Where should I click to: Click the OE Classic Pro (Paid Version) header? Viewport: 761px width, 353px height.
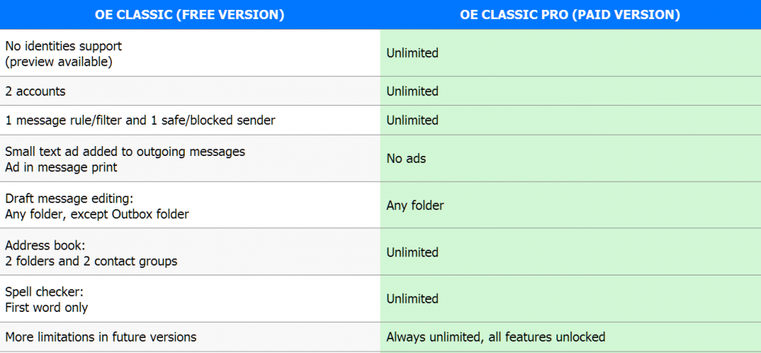pos(570,14)
